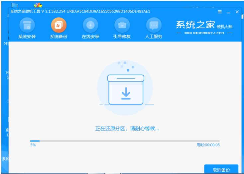
Task: Open the 在线安装 download icon
Action: pyautogui.click(x=90, y=25)
